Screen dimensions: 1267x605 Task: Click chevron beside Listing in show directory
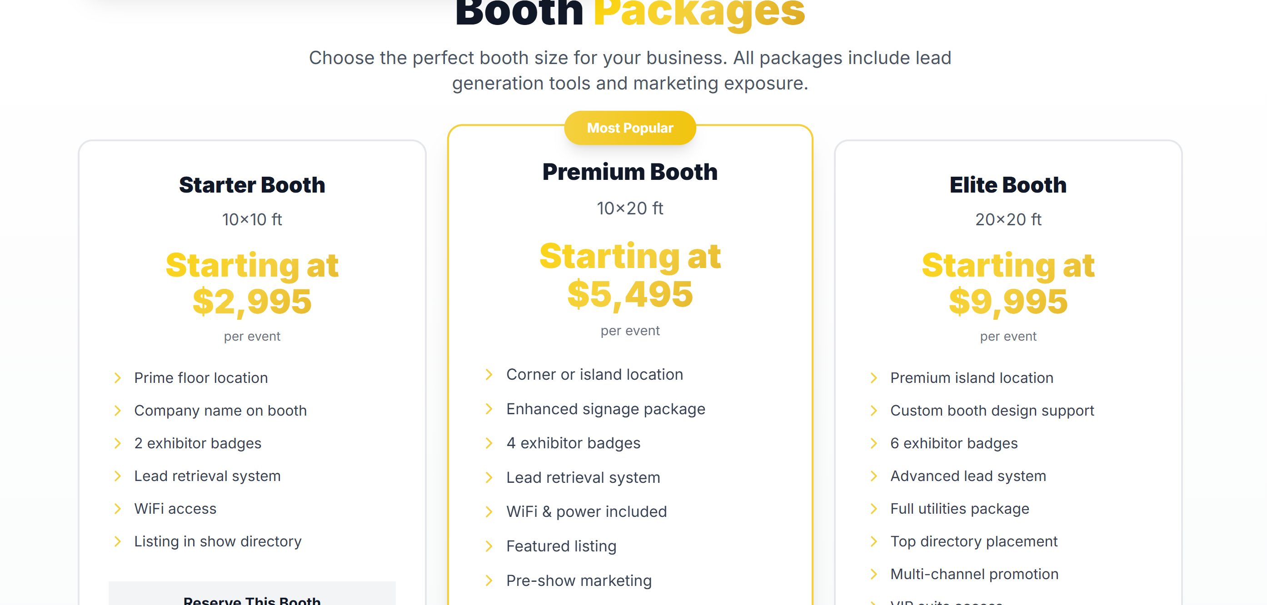(118, 541)
